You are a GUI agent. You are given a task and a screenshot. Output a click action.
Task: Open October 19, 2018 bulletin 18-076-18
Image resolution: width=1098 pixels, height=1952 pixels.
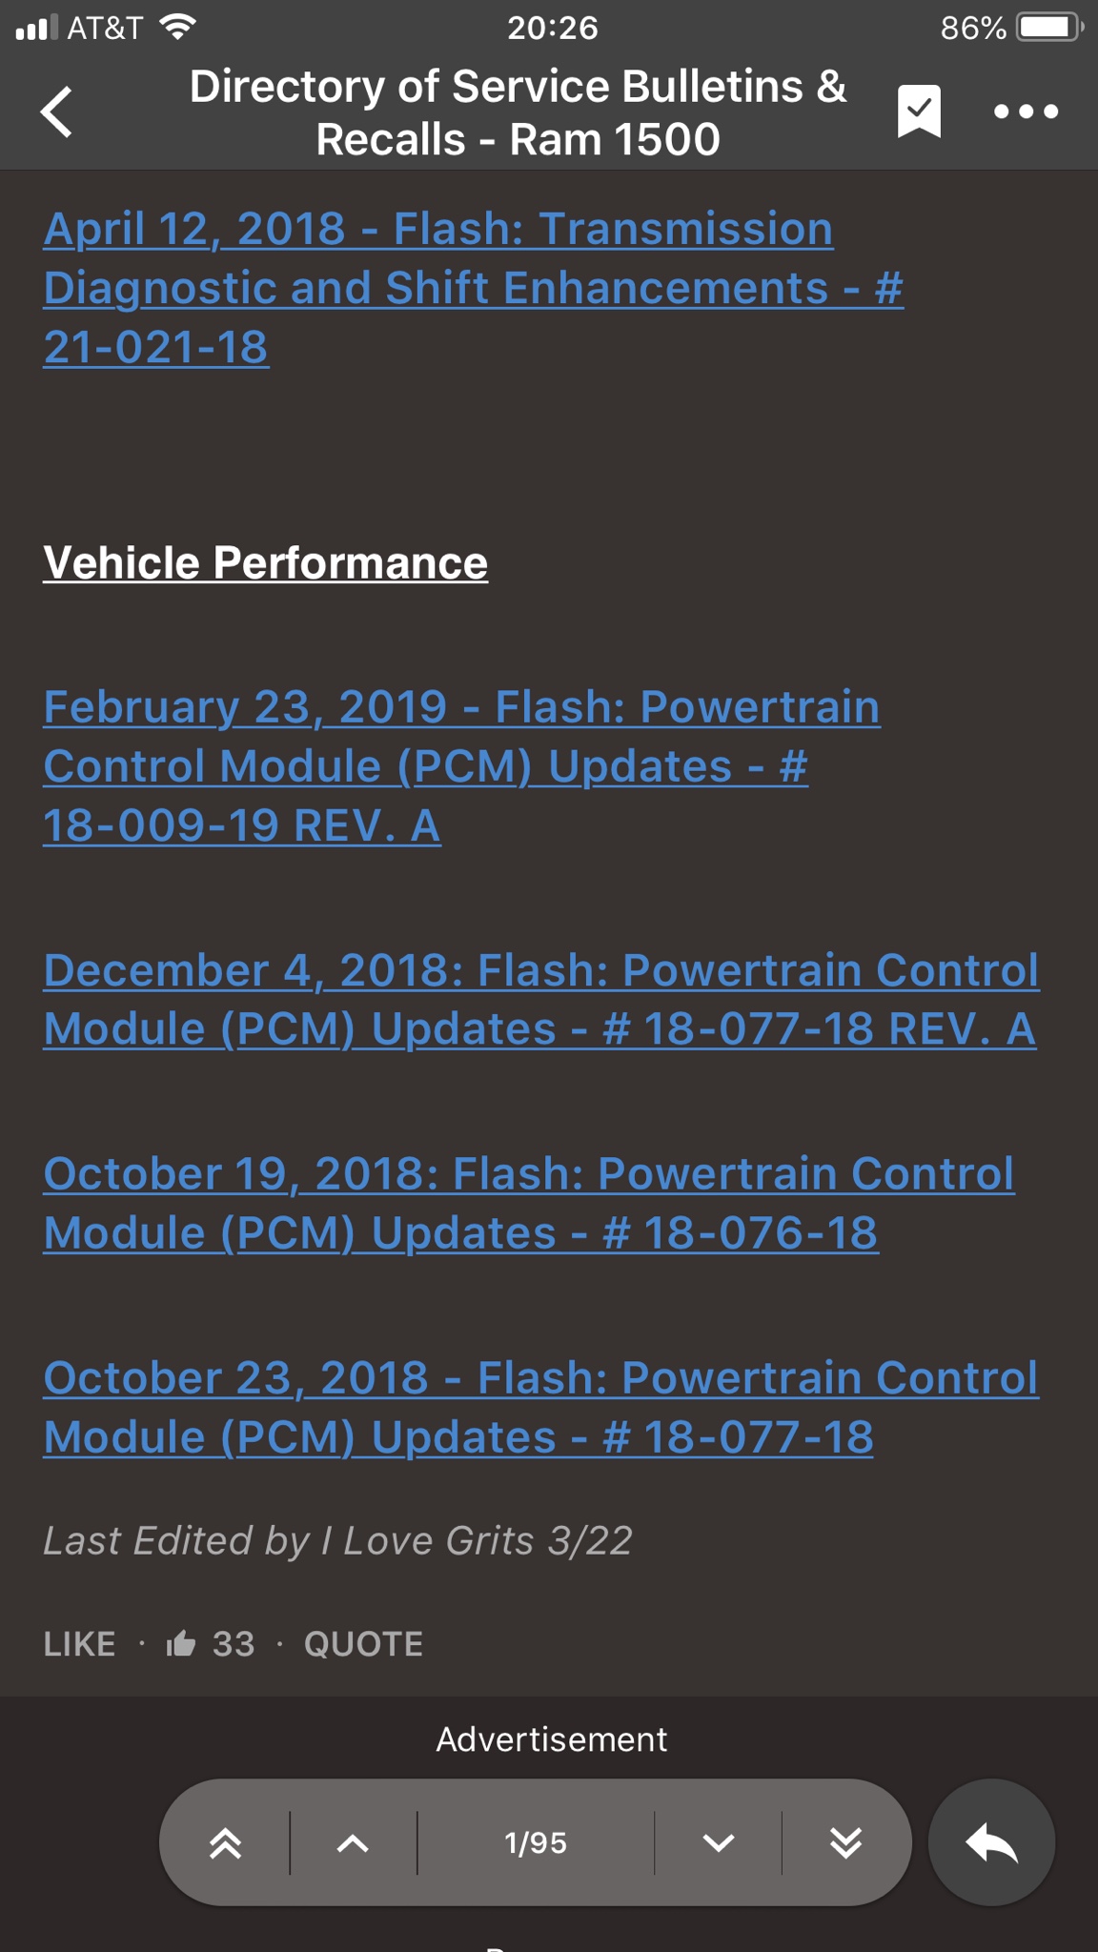[529, 1204]
